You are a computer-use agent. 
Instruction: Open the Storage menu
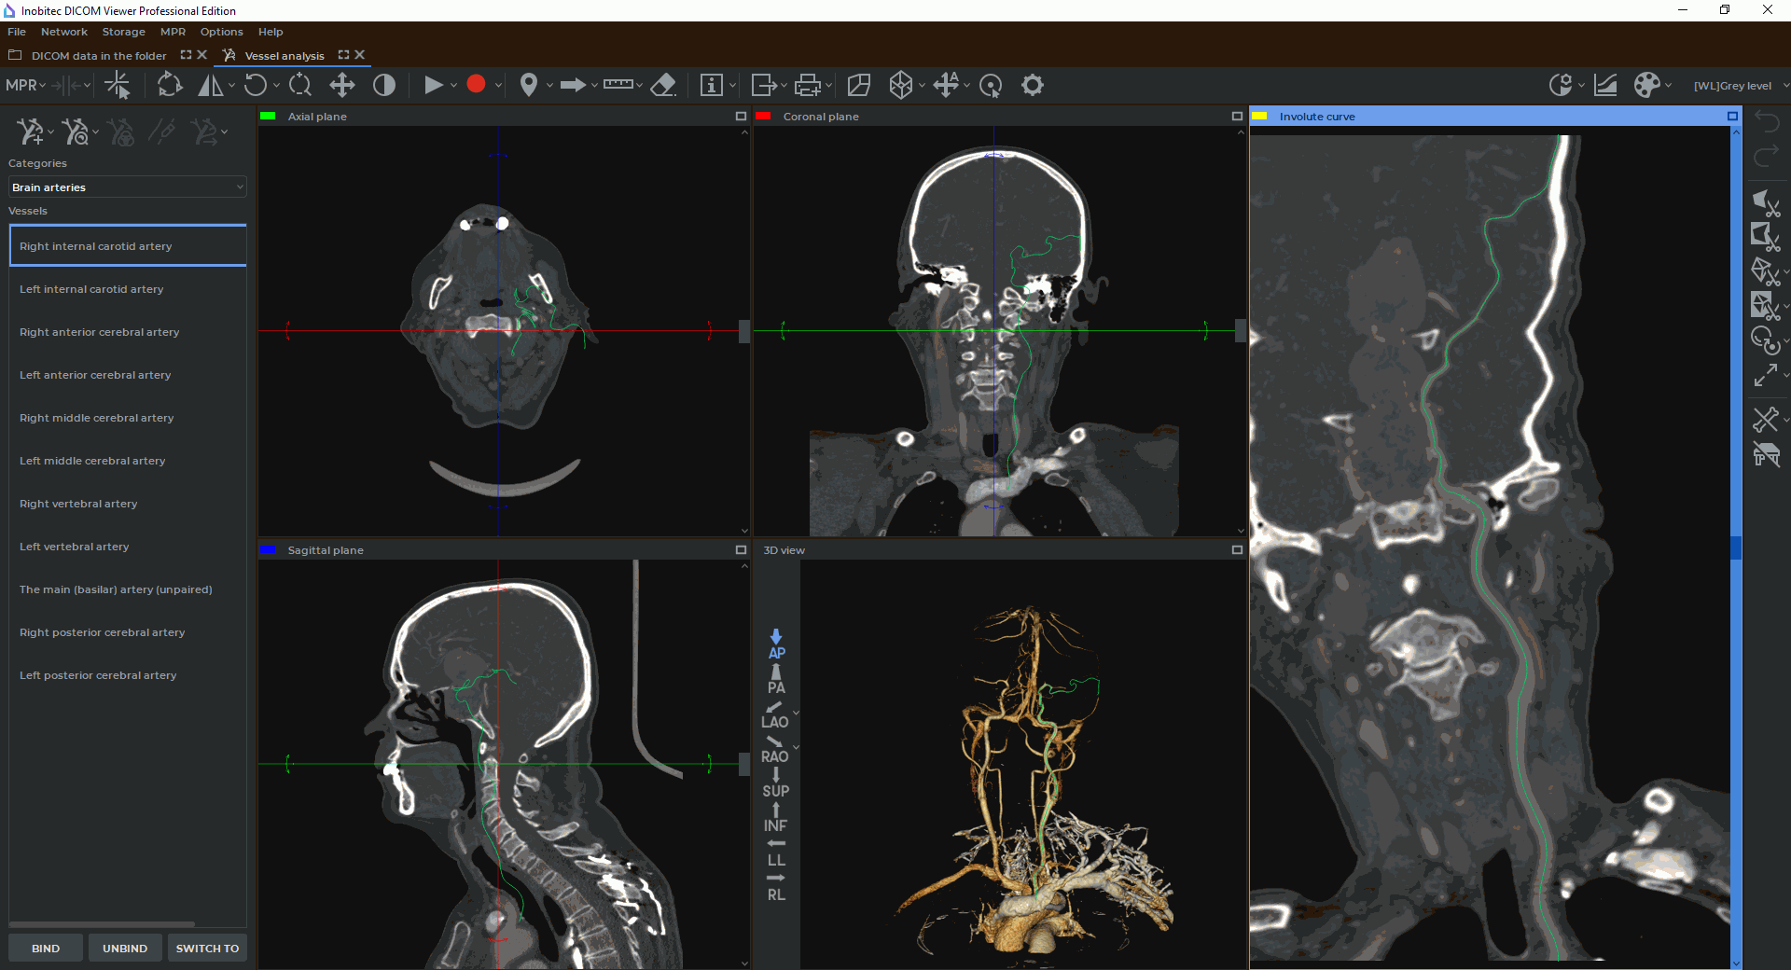[123, 32]
